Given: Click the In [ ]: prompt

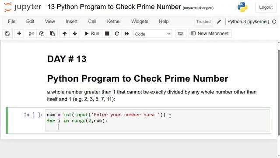Looking at the screenshot, I should coord(33,115).
